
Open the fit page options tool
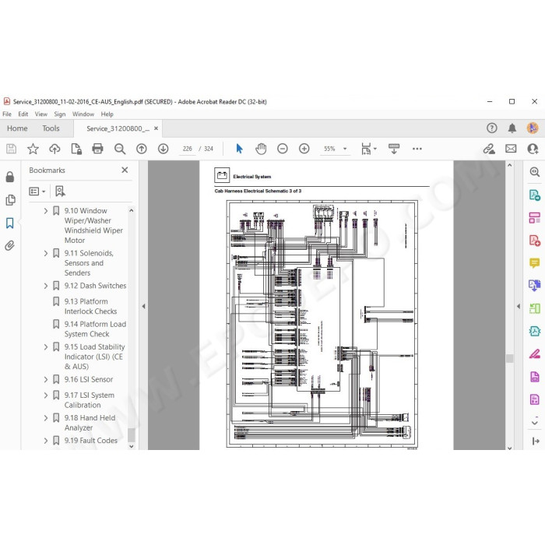point(368,149)
